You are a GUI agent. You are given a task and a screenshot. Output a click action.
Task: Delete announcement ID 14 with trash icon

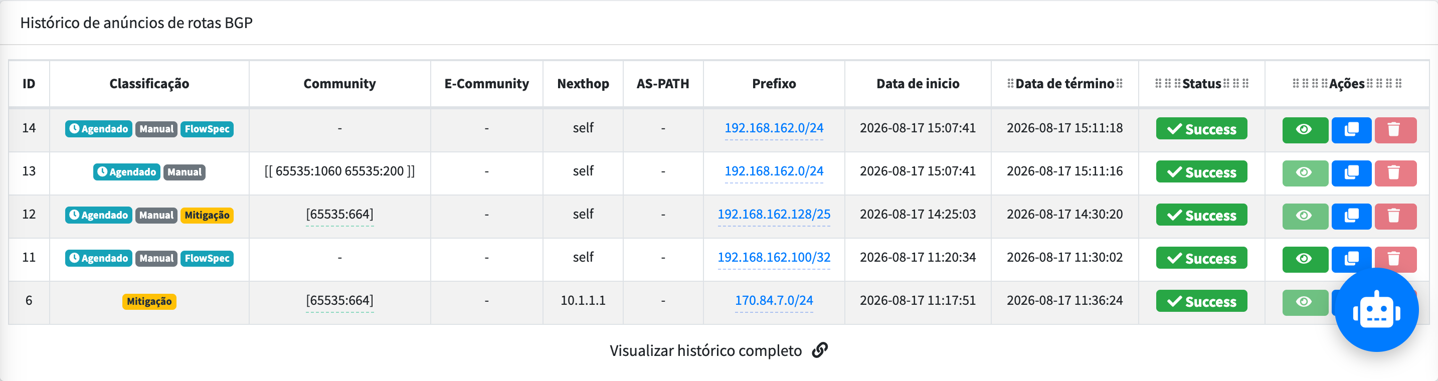pyautogui.click(x=1395, y=130)
